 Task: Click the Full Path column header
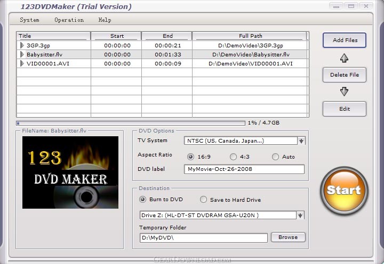pyautogui.click(x=249, y=36)
